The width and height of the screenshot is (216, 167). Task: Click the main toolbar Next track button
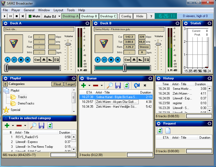[x=23, y=16]
